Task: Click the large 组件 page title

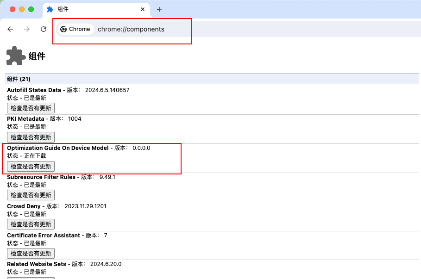Action: pos(37,56)
